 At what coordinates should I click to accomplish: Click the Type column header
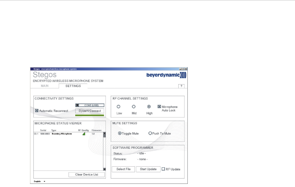click(x=54, y=130)
